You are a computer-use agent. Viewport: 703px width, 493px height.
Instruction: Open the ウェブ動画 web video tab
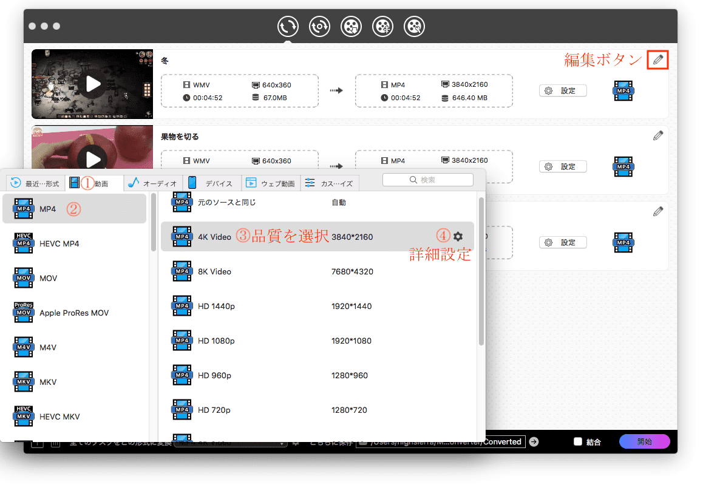pyautogui.click(x=270, y=183)
